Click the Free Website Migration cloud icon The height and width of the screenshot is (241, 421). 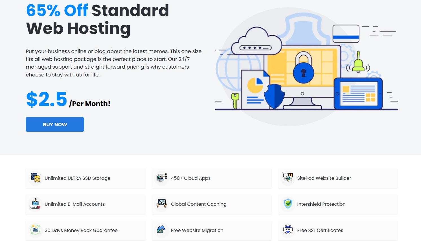tap(161, 230)
